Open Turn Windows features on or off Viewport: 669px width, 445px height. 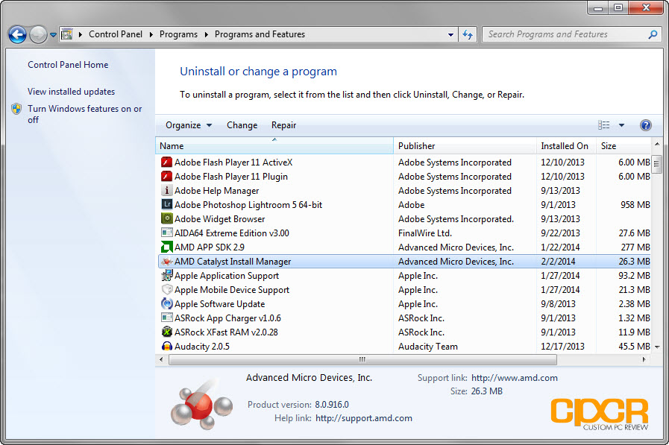coord(84,114)
